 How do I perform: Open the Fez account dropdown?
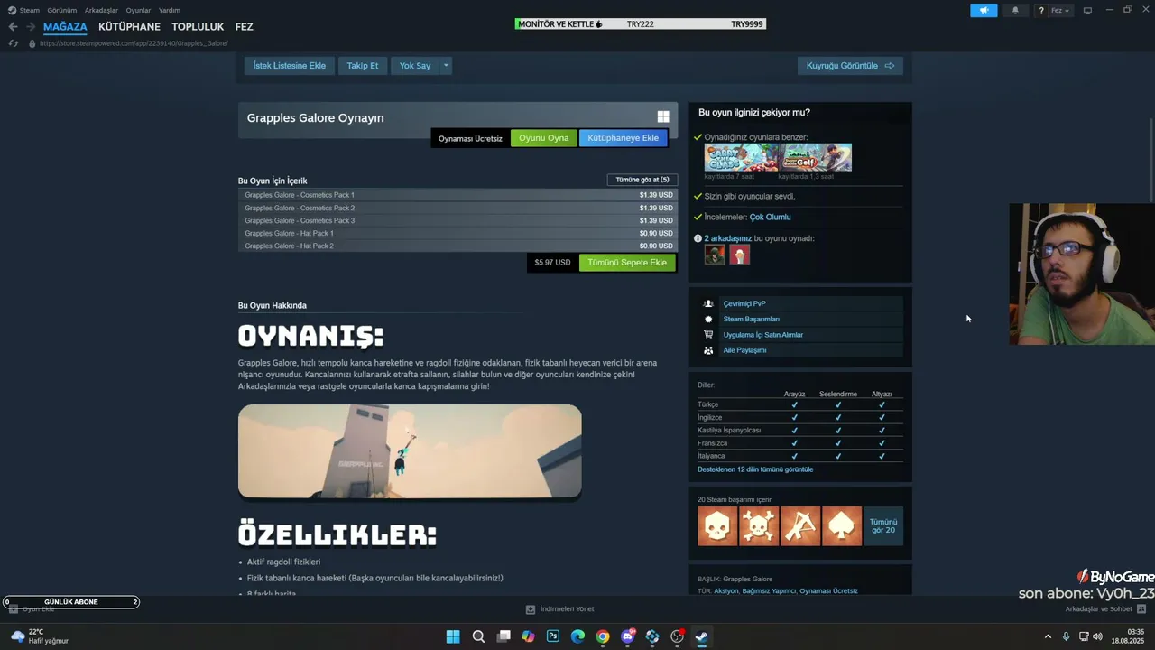pyautogui.click(x=1060, y=11)
